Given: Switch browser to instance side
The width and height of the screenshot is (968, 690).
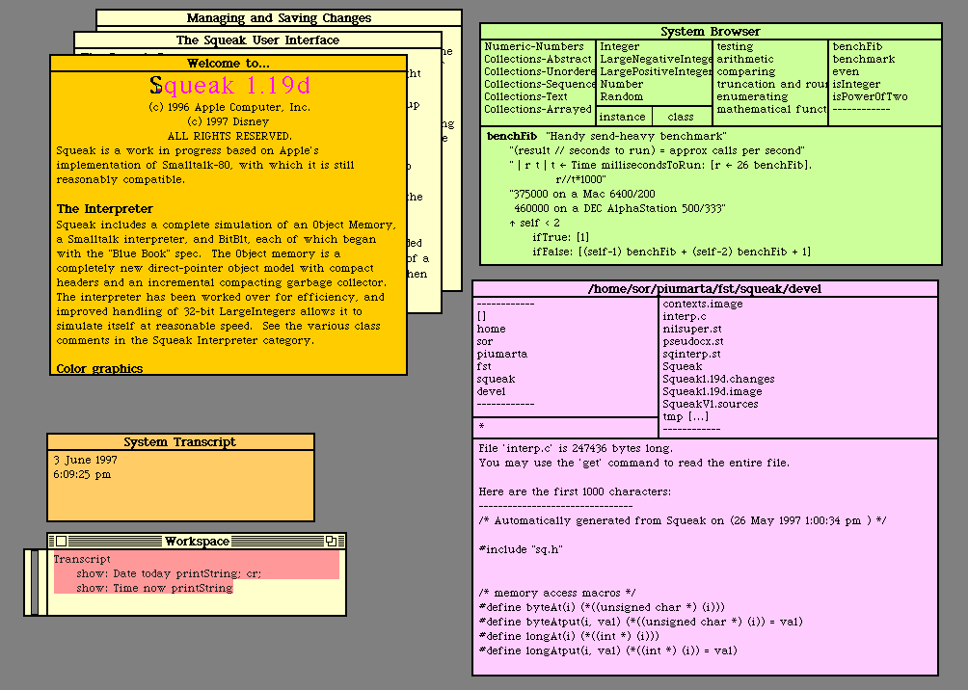Looking at the screenshot, I should pos(623,117).
